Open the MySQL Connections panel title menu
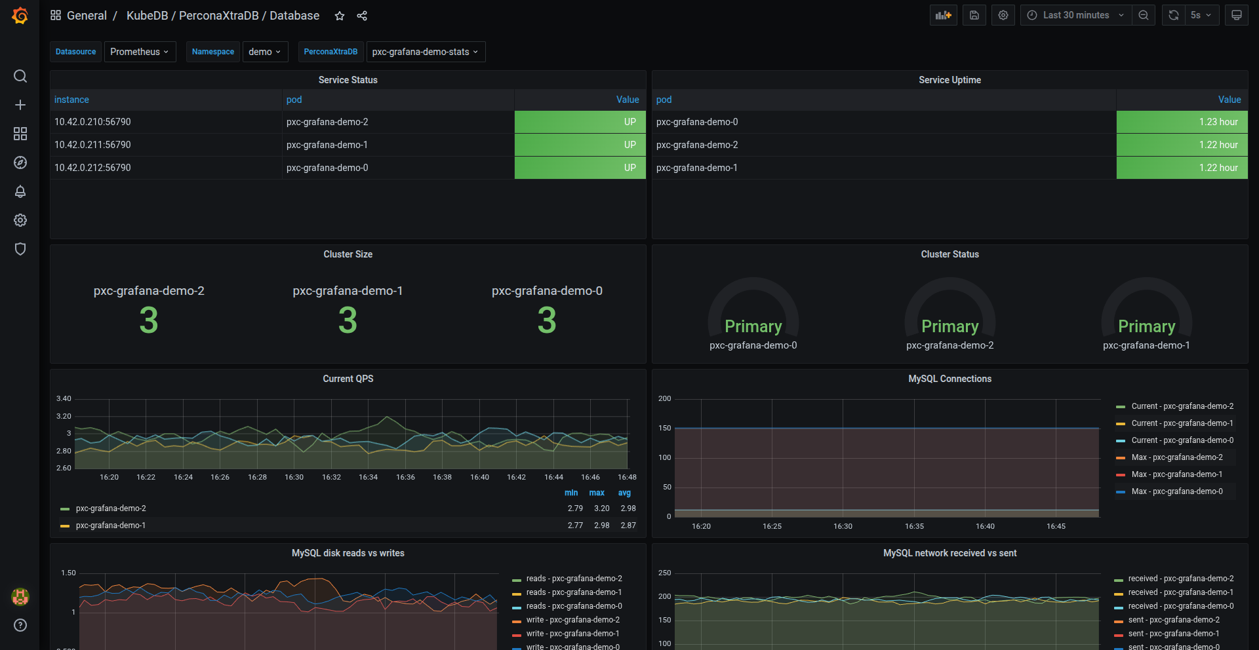Screen dimensions: 1259x650 pyautogui.click(x=949, y=379)
